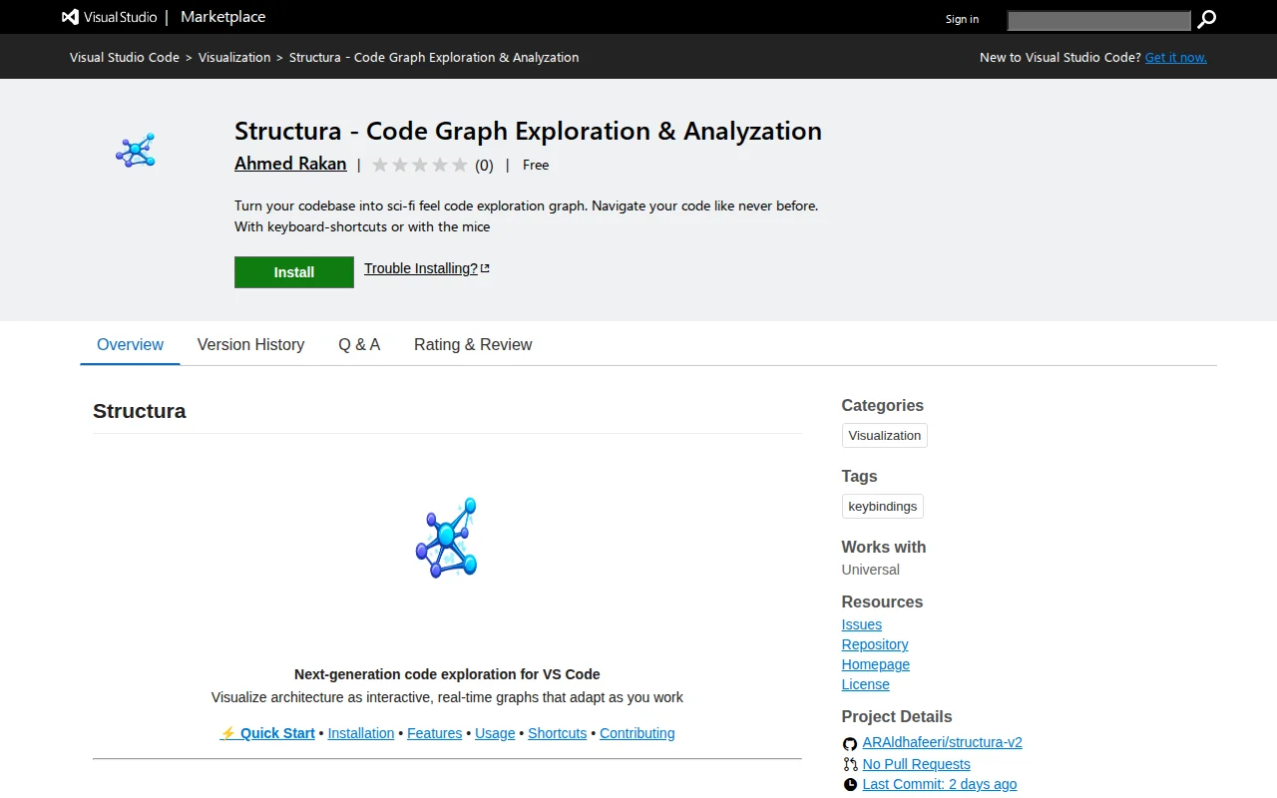The width and height of the screenshot is (1277, 798).
Task: Open the Issues resource link
Action: 862,624
